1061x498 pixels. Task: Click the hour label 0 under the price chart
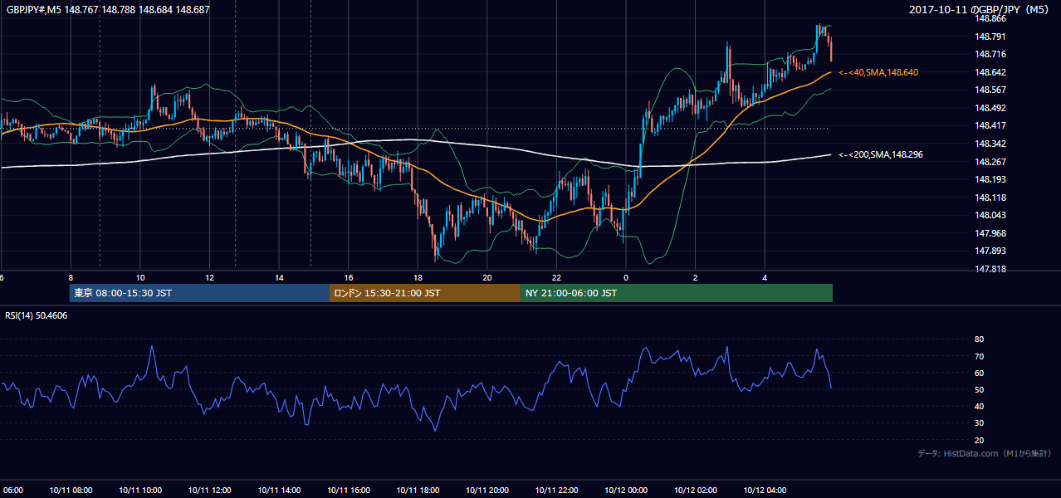pyautogui.click(x=626, y=277)
